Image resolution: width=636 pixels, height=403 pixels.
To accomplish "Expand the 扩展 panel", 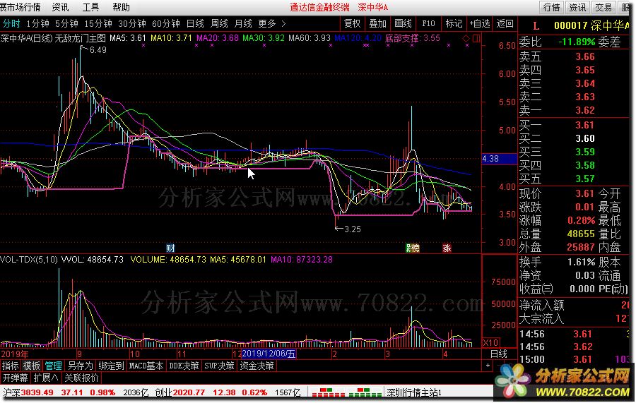I will [x=46, y=378].
